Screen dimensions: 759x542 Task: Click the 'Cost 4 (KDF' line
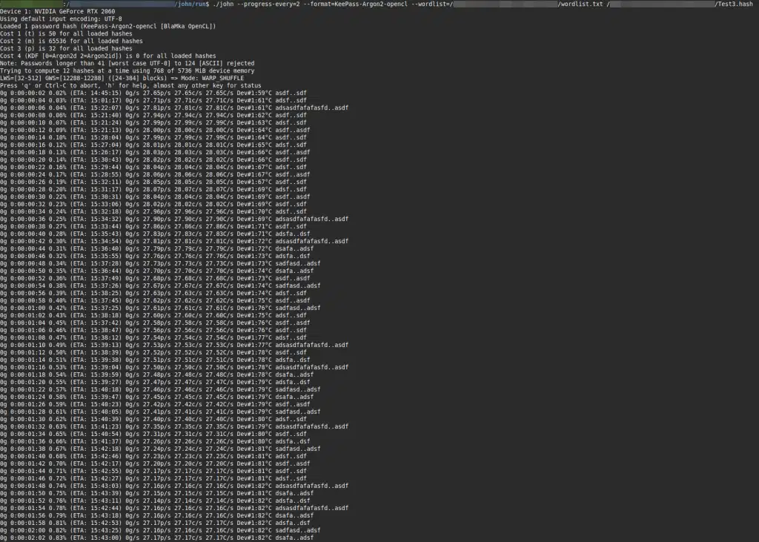tap(108, 56)
